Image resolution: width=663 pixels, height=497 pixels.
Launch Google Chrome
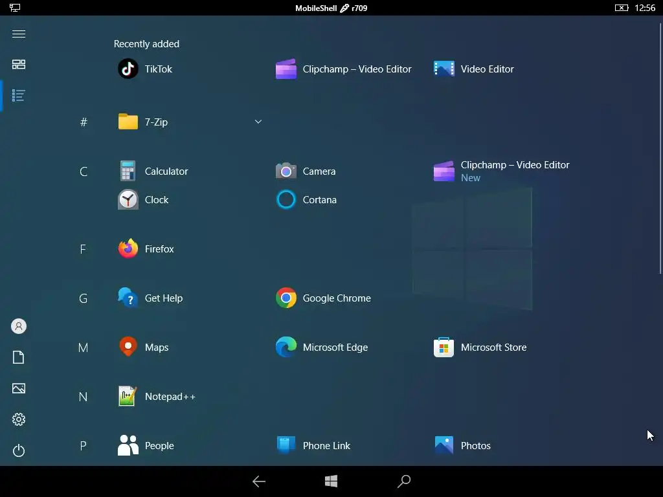coord(323,298)
